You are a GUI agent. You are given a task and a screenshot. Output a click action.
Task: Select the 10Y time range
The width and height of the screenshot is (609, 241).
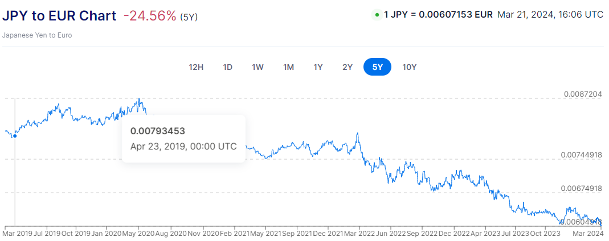(410, 67)
